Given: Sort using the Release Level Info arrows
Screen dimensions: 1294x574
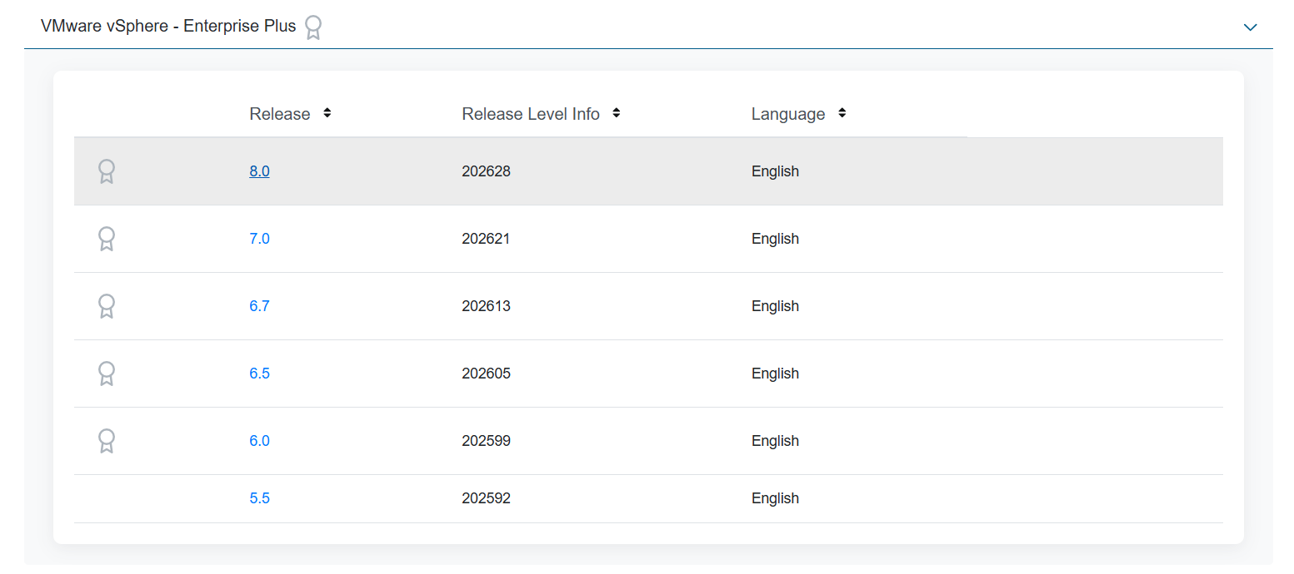Looking at the screenshot, I should point(617,112).
